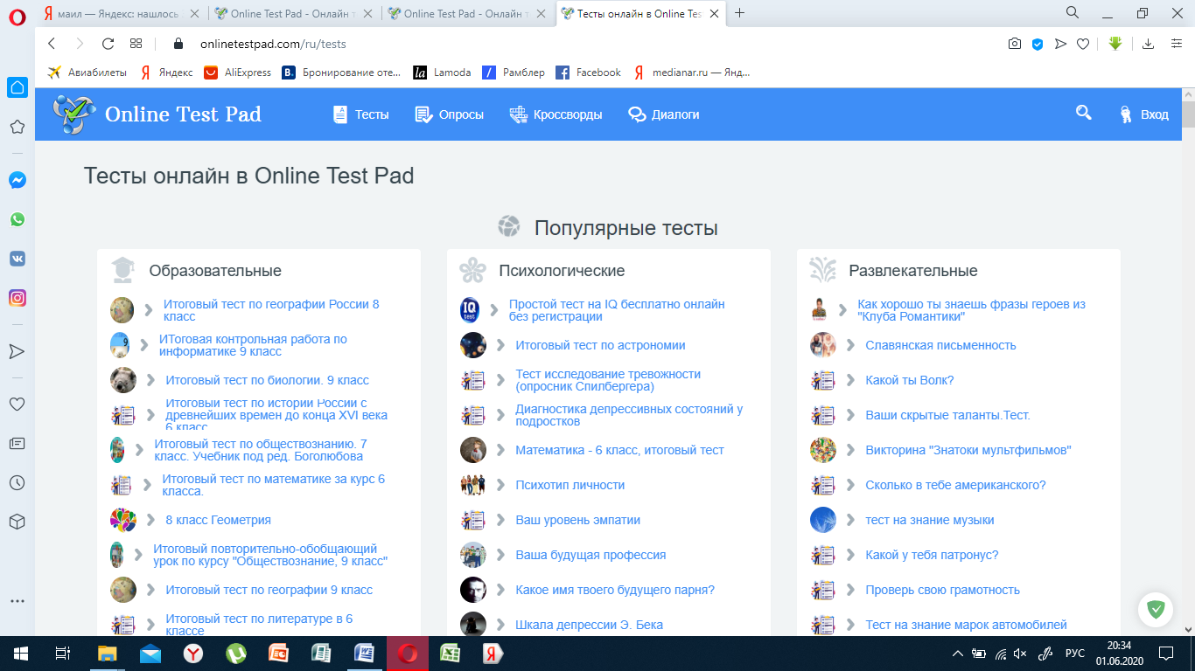Screen dimensions: 1195x671
Task: Open 'Итоговый тест по биологии. 9 класс'
Action: tap(268, 380)
